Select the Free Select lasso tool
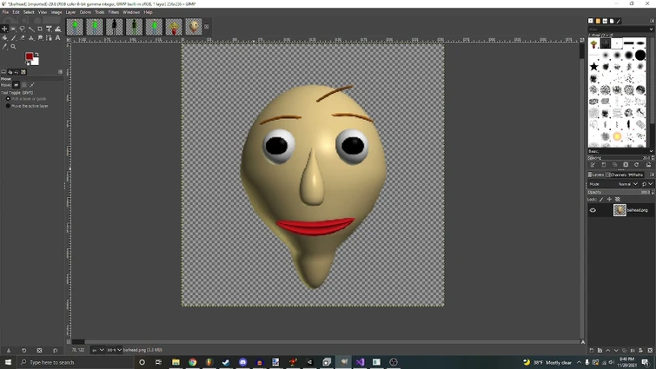Screen dimensions: 656x369 [x=23, y=29]
